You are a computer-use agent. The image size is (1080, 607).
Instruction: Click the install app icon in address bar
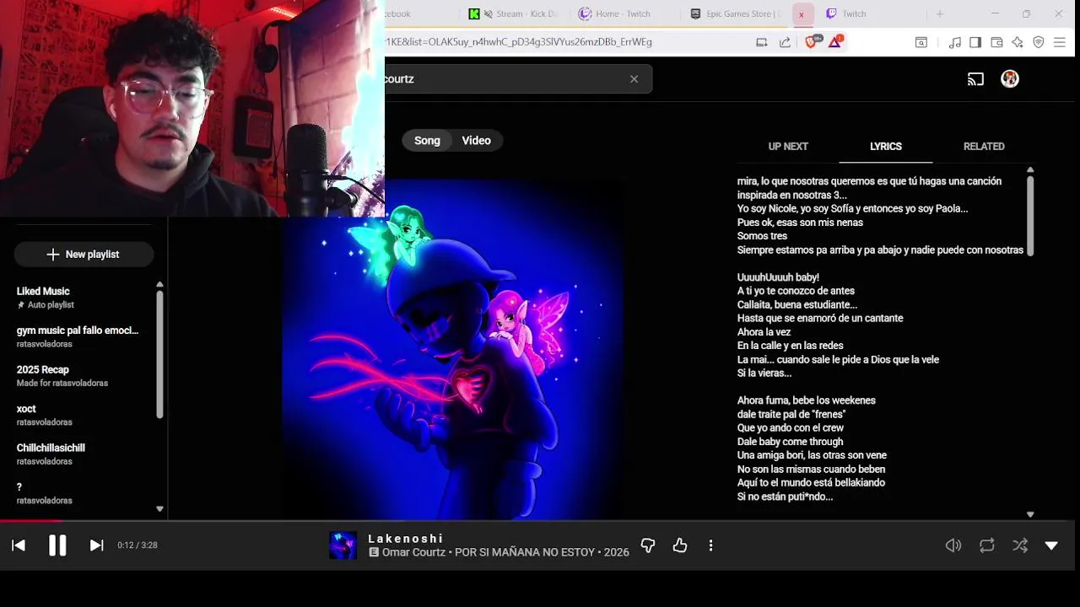pyautogui.click(x=762, y=42)
